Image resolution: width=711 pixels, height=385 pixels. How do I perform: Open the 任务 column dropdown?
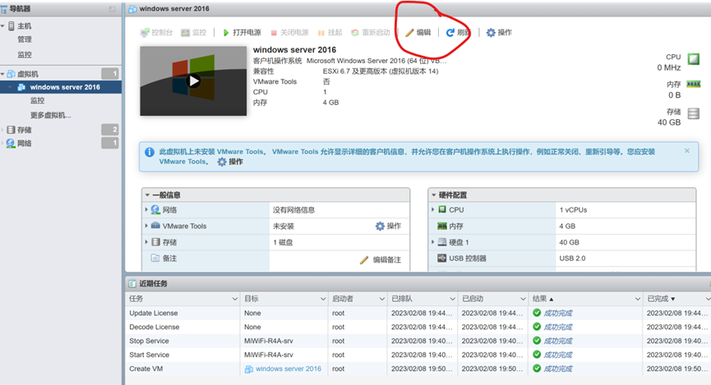(234, 299)
